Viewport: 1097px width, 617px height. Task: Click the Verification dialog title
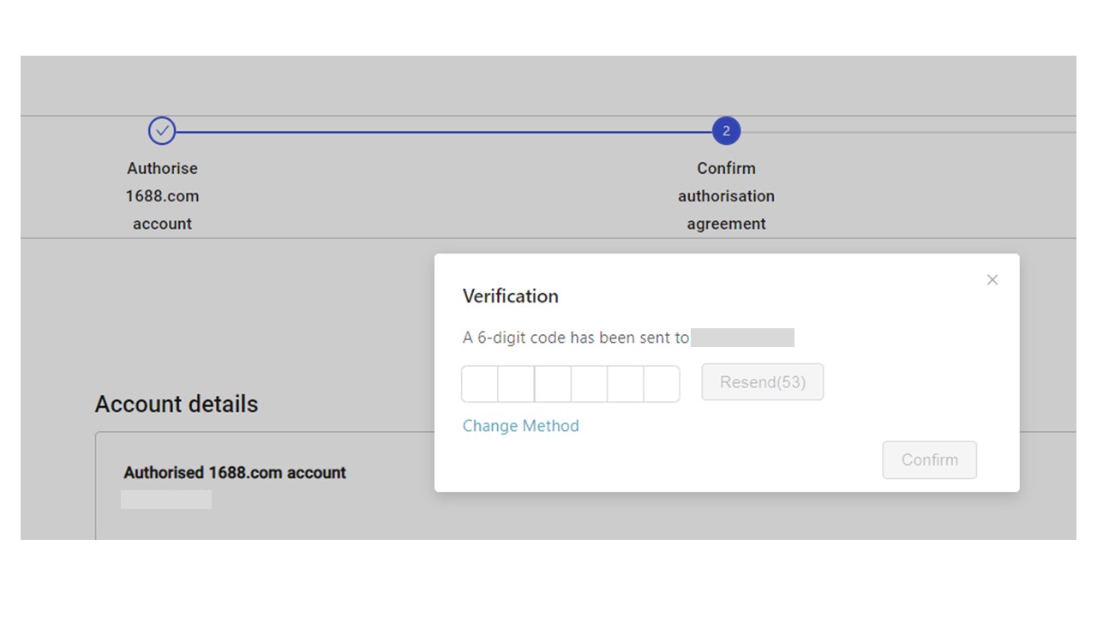[510, 297]
